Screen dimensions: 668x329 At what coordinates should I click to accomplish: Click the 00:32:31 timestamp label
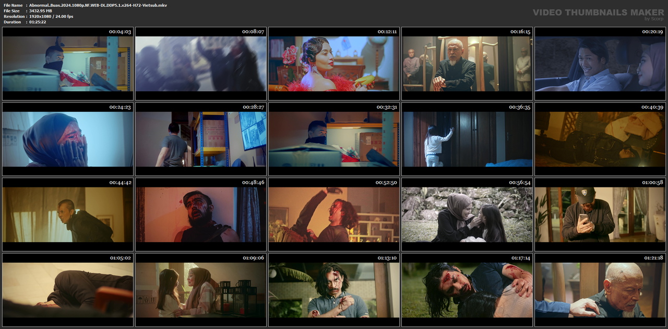click(387, 107)
